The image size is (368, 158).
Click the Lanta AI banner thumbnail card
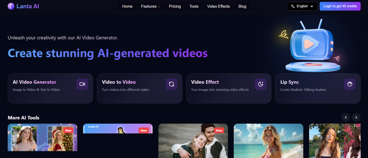(x=118, y=129)
